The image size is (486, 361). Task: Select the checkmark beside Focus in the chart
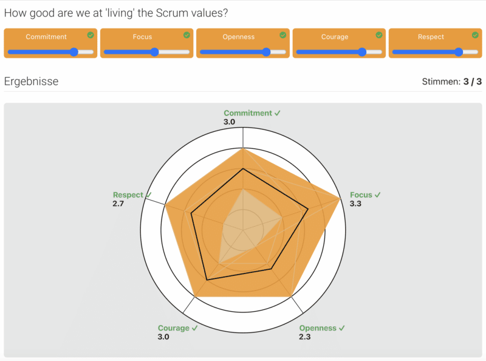click(377, 195)
